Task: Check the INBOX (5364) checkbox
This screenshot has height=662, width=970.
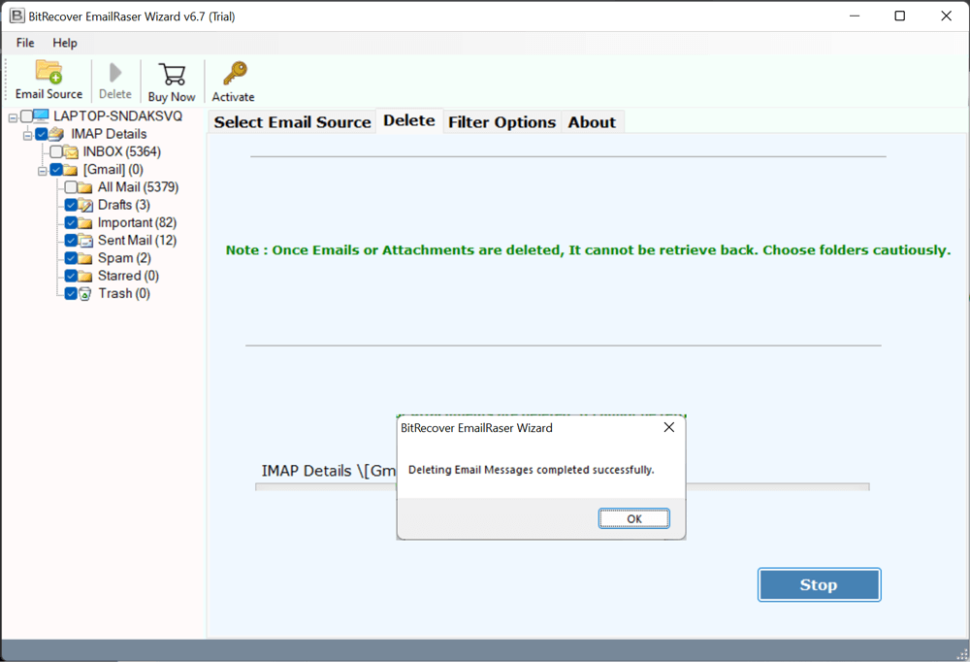Action: tap(56, 152)
